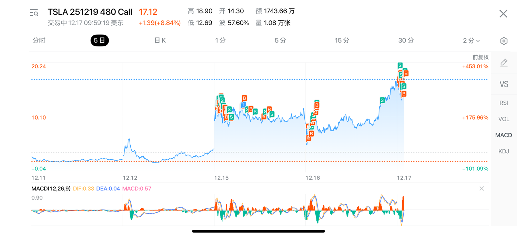Image resolution: width=517 pixels, height=237 pixels.
Task: Click the +175.96% axis label
Action: click(475, 118)
